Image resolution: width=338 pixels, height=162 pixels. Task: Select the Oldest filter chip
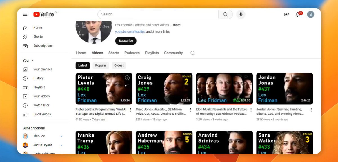[x=119, y=66]
